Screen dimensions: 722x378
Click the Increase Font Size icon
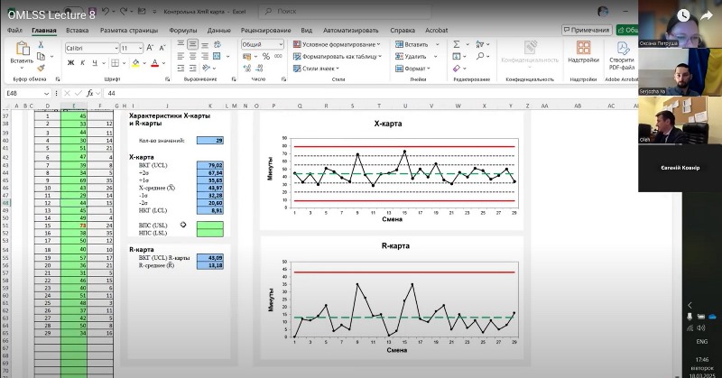(150, 48)
